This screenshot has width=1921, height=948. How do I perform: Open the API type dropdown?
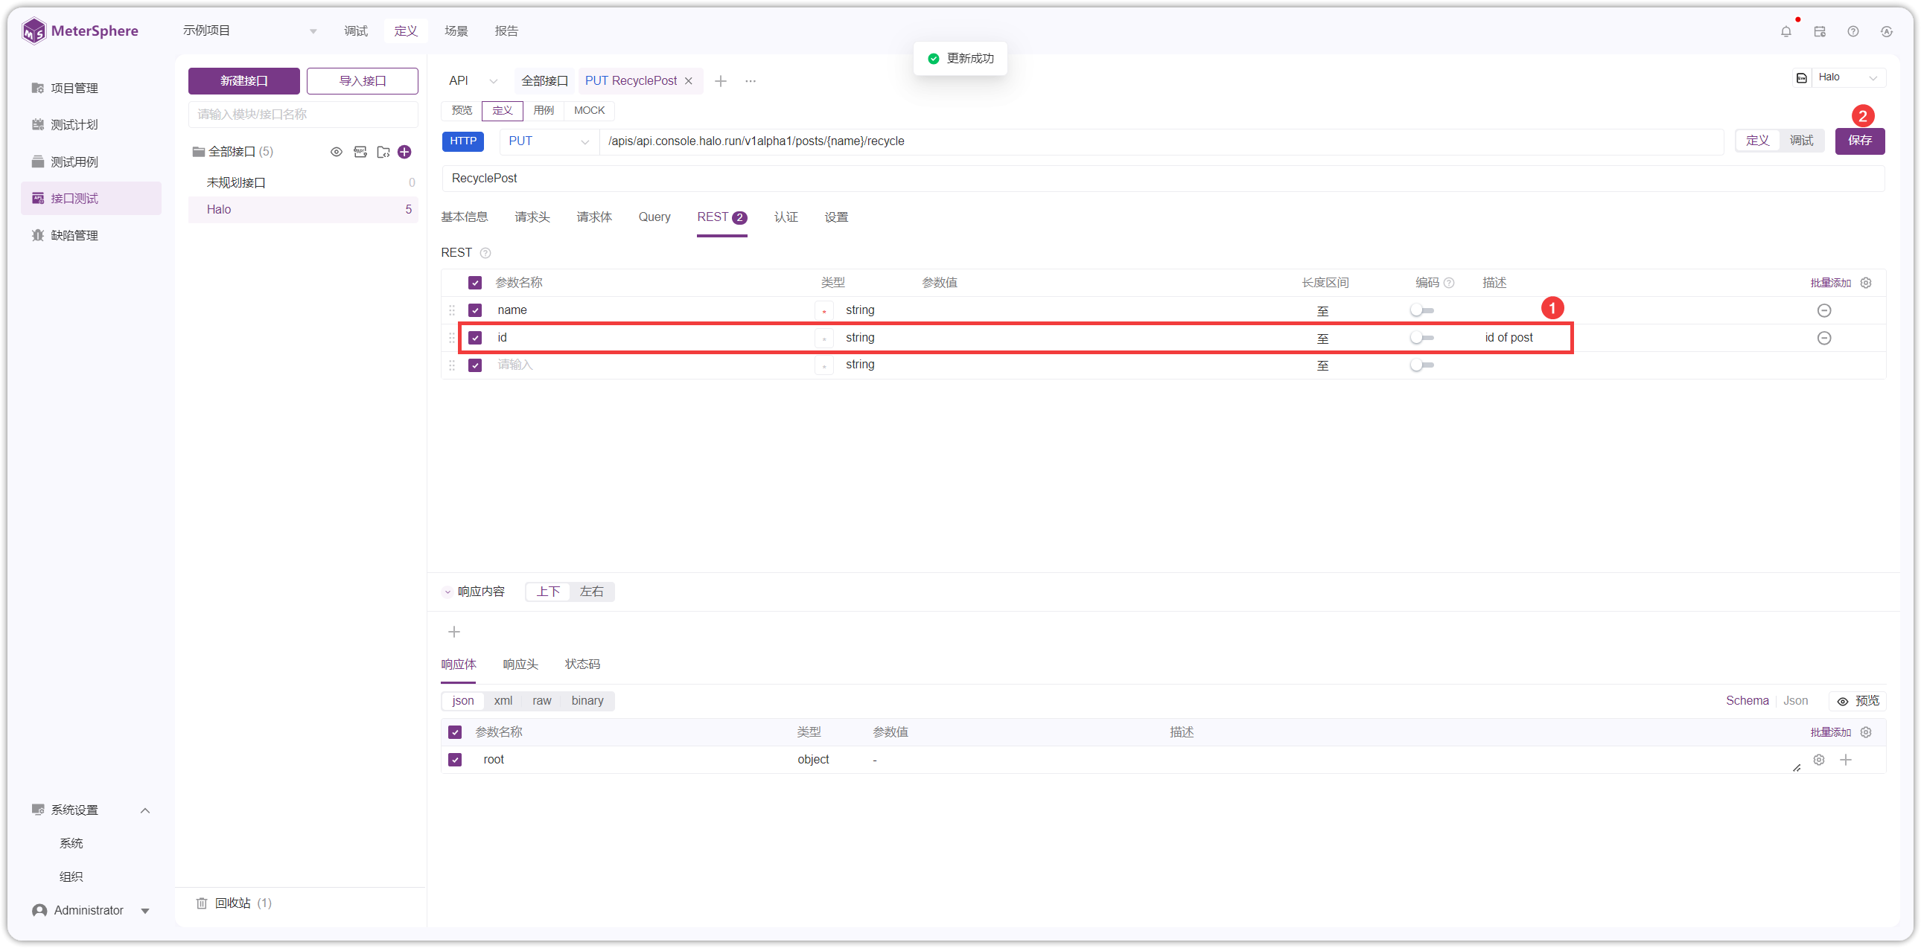[x=473, y=80]
